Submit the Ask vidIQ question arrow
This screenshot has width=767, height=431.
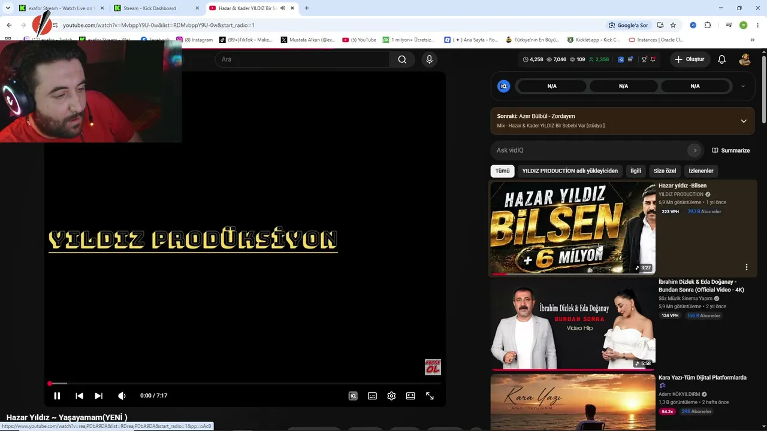[695, 150]
